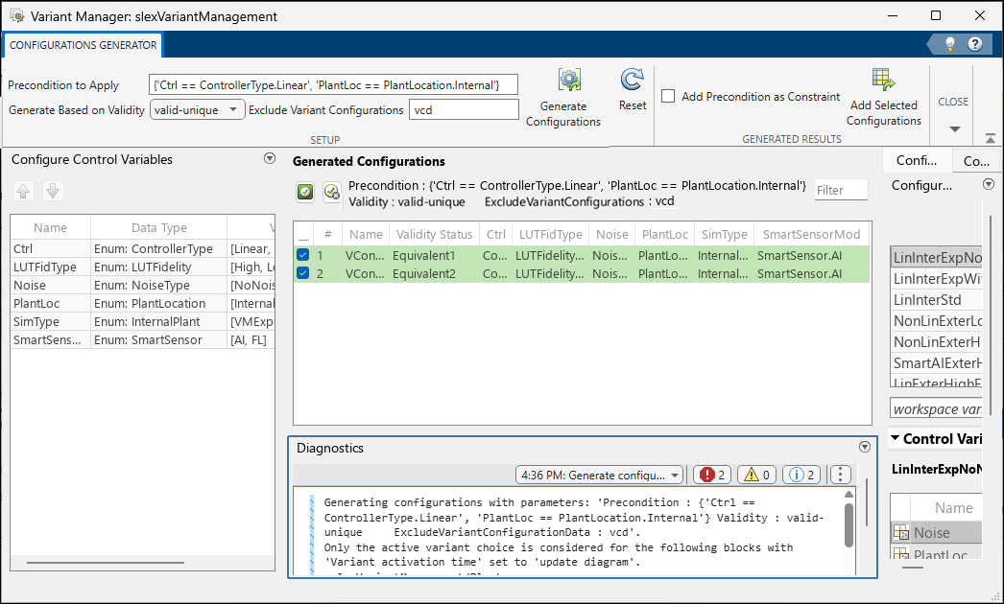Select SmartAIExterH configuration in side list

click(x=936, y=363)
